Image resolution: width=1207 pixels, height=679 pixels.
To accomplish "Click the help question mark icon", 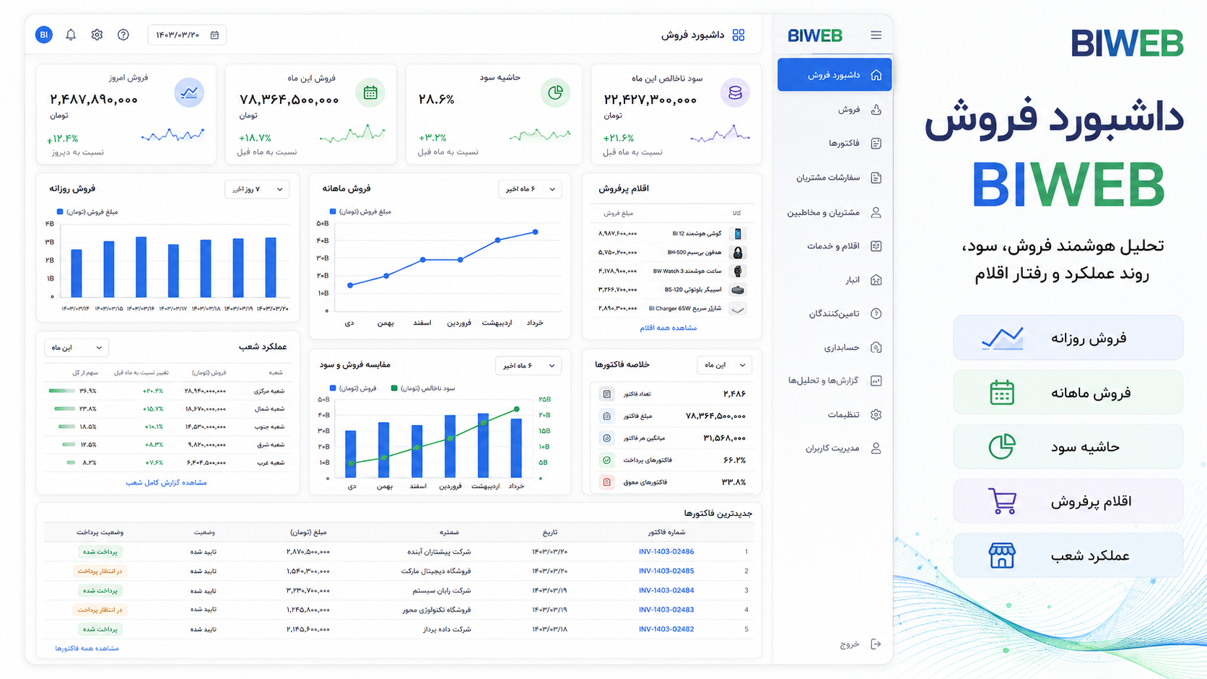I will click(123, 35).
